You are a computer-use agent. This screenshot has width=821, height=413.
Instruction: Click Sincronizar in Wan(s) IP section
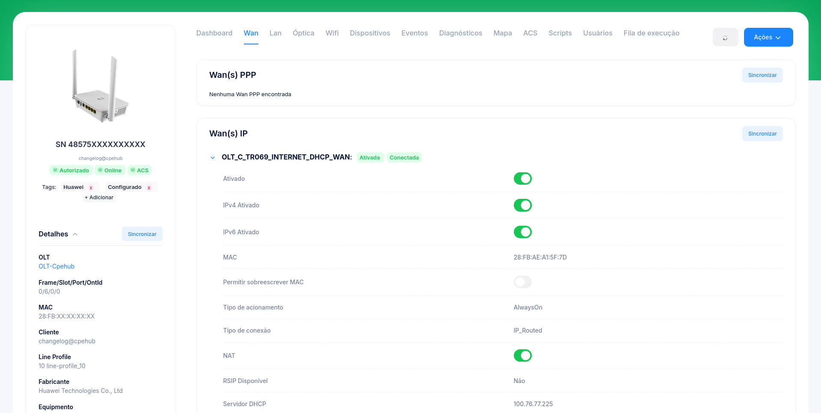pyautogui.click(x=762, y=134)
